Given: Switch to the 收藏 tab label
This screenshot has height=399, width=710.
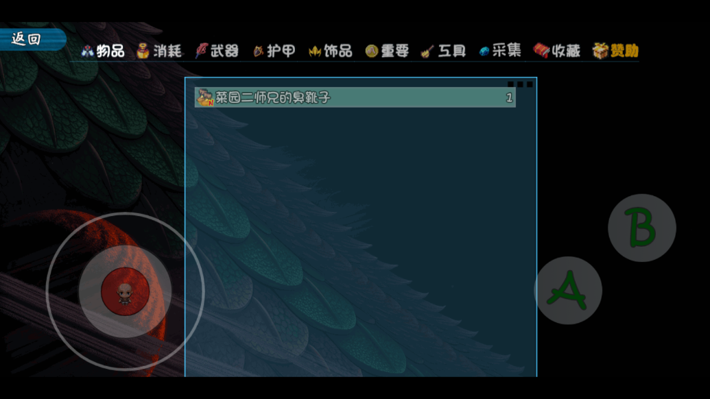Looking at the screenshot, I should click(565, 51).
